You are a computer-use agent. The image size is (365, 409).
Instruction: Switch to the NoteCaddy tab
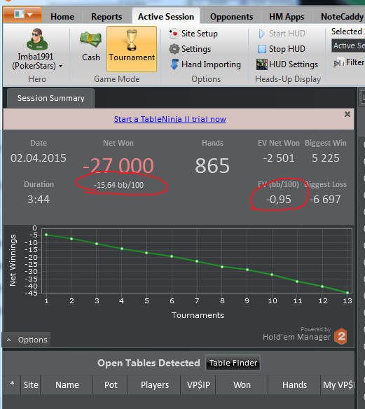342,17
